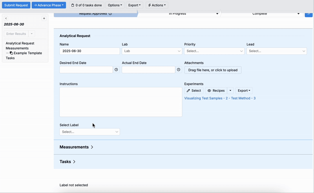Open the Lab dropdown
The height and width of the screenshot is (193, 314).
152,51
